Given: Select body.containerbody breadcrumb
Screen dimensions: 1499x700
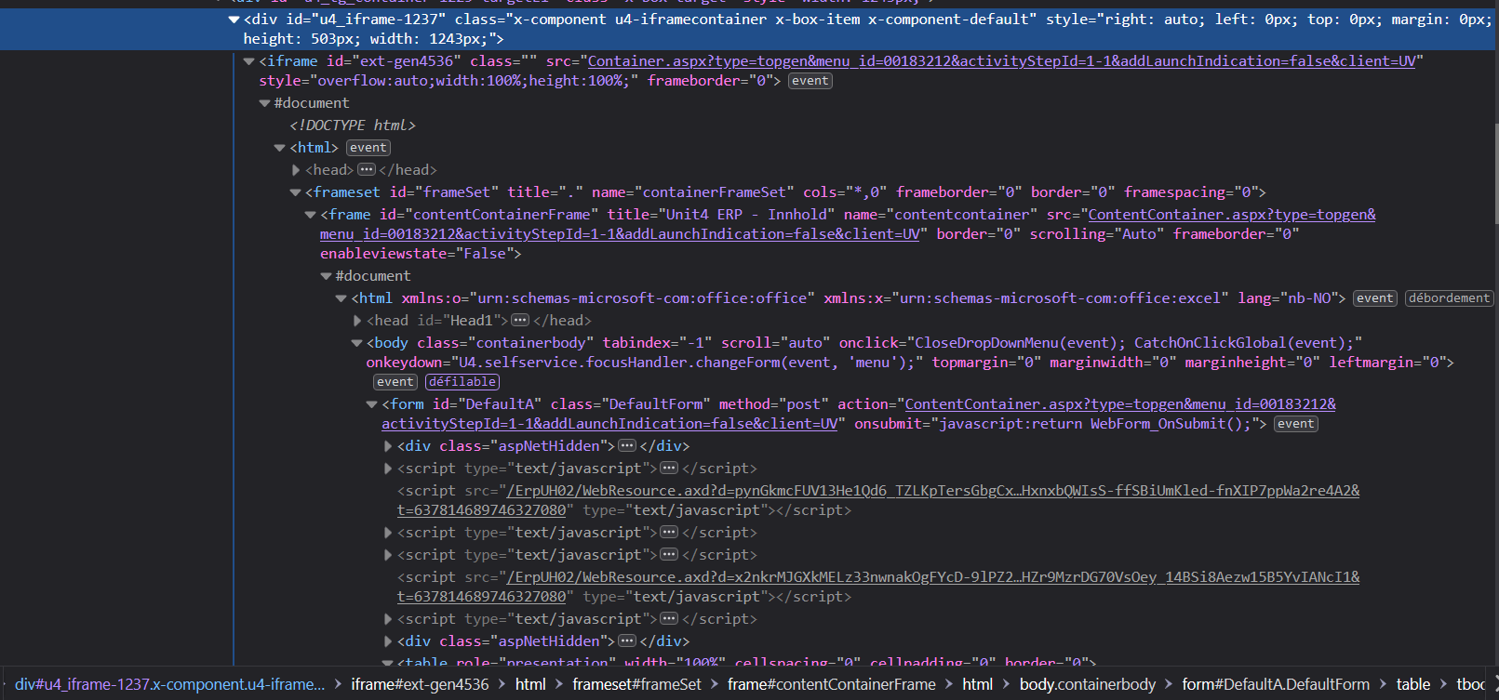Looking at the screenshot, I should pos(1088,684).
